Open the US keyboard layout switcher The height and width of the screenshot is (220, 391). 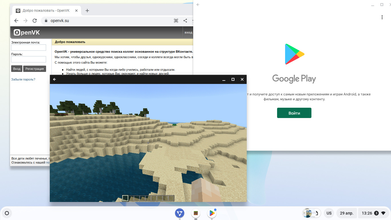point(329,213)
